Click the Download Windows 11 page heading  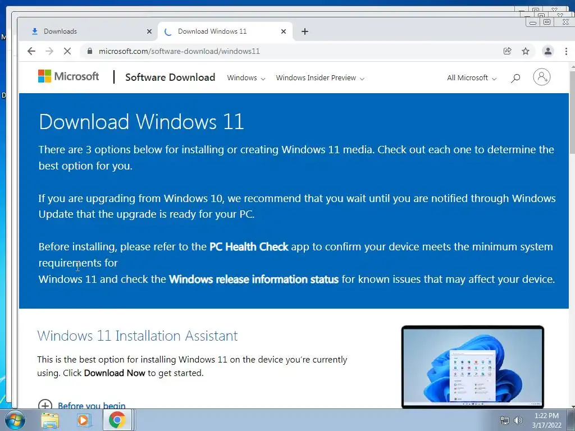tap(142, 122)
